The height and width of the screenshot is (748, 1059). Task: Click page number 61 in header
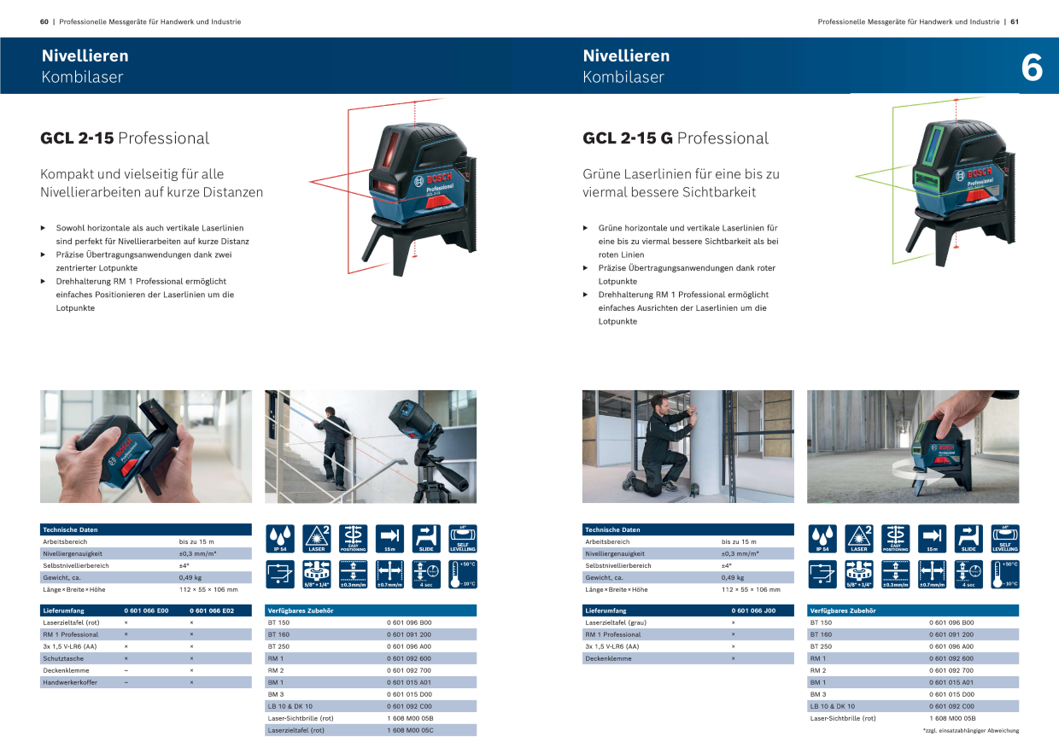point(1015,21)
